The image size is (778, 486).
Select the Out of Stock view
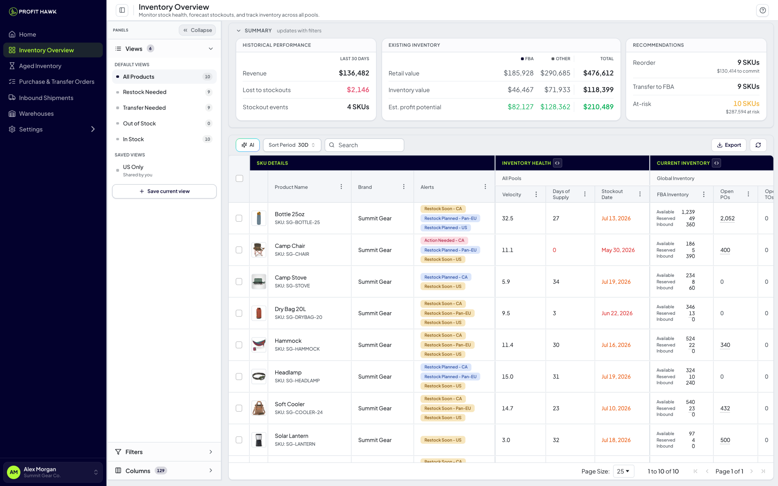pos(164,123)
